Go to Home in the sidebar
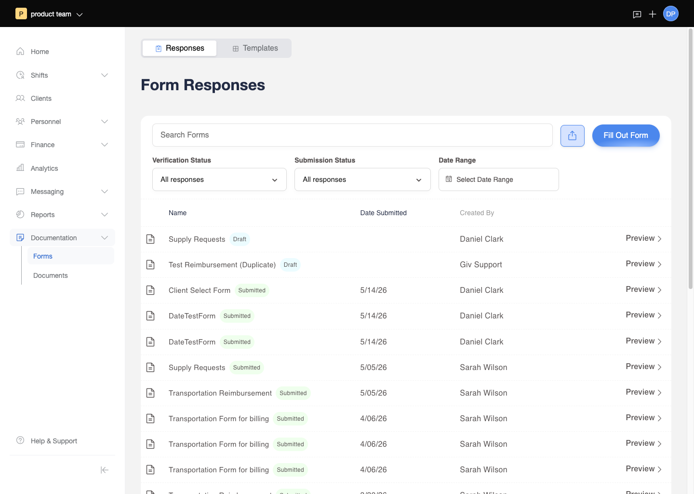Viewport: 694px width, 494px height. [62, 52]
